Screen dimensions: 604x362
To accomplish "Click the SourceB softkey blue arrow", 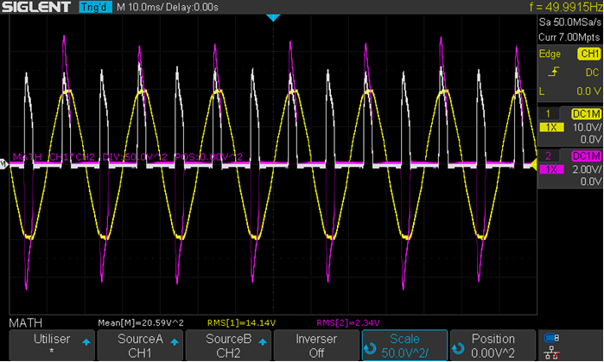I will [263, 342].
